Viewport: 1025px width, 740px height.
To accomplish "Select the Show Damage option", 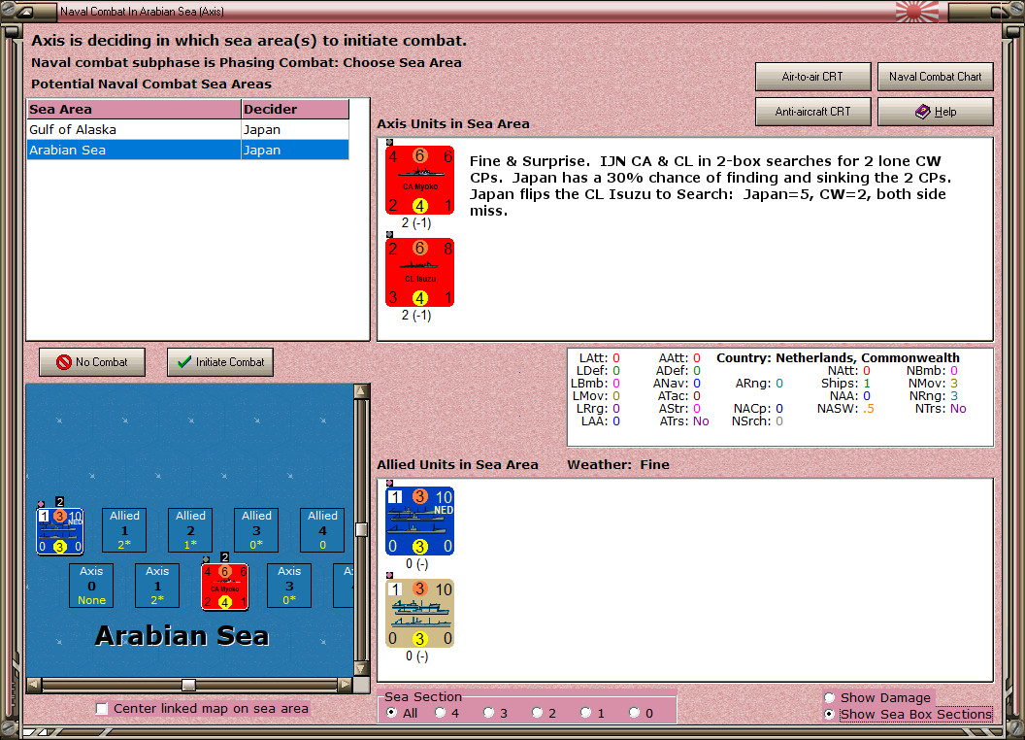I will (830, 697).
